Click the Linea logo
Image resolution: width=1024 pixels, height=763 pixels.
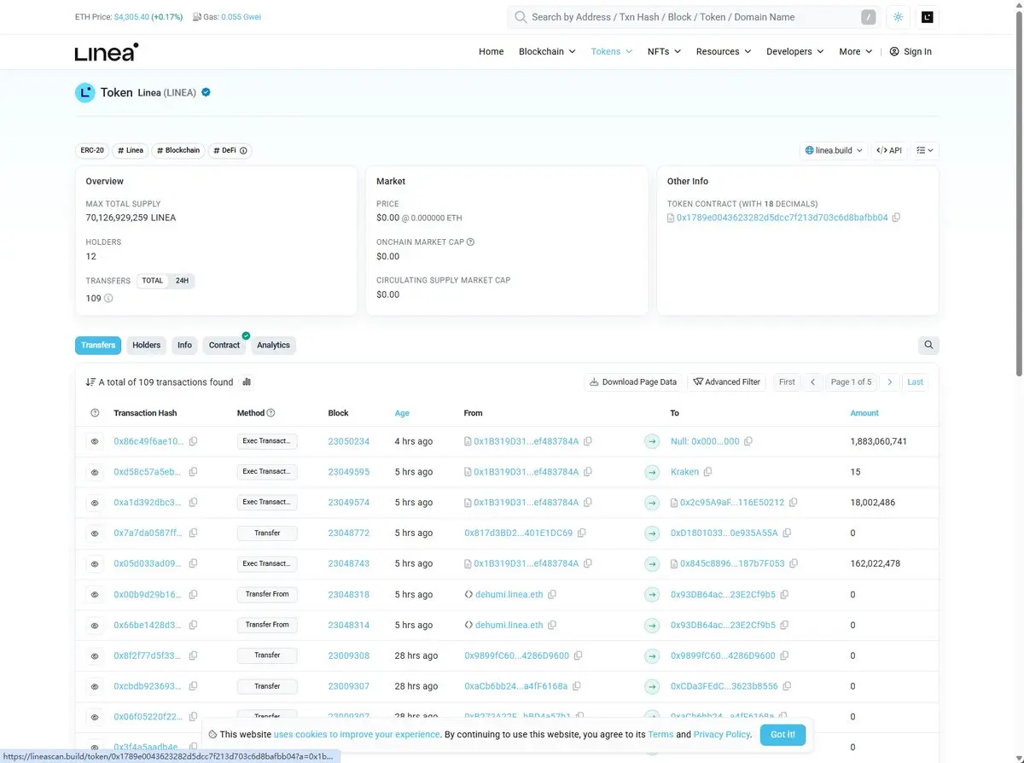click(107, 52)
